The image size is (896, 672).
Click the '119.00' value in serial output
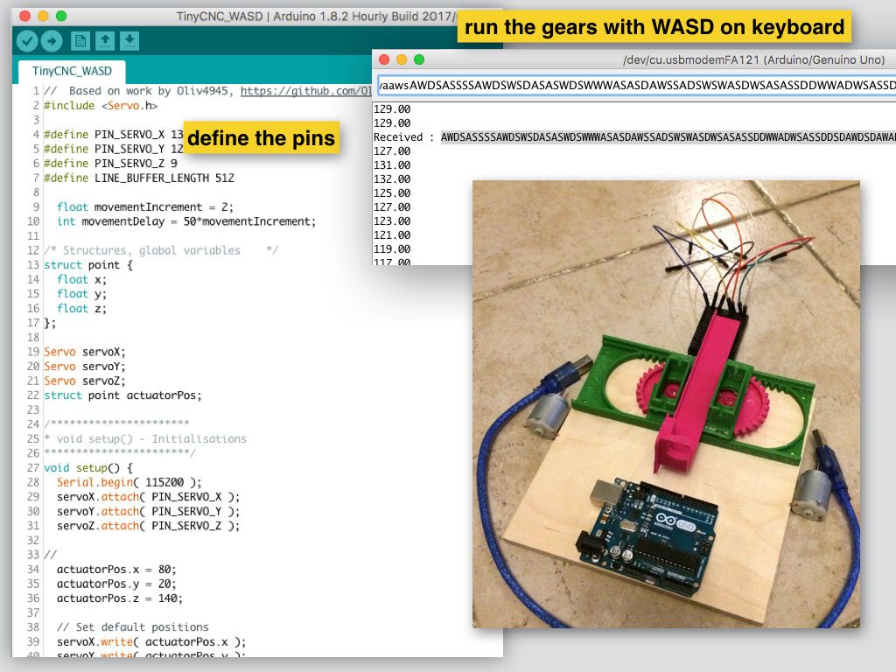[x=392, y=249]
